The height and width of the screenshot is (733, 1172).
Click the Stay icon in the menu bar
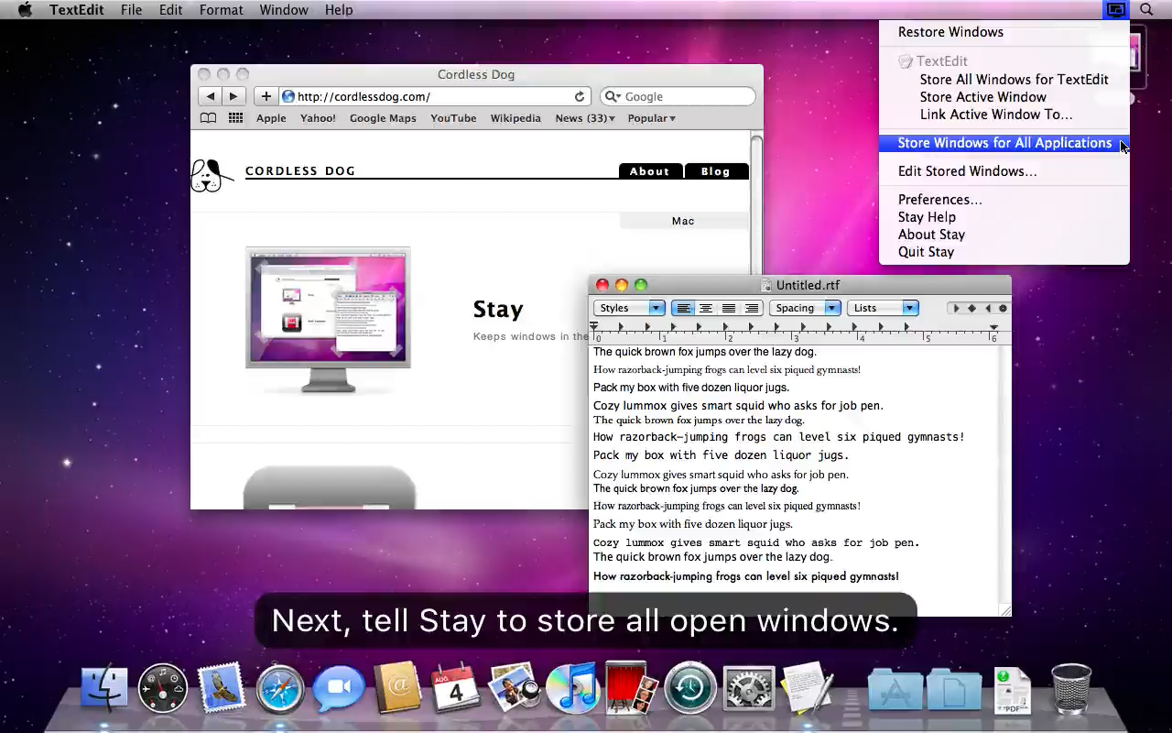(1115, 10)
